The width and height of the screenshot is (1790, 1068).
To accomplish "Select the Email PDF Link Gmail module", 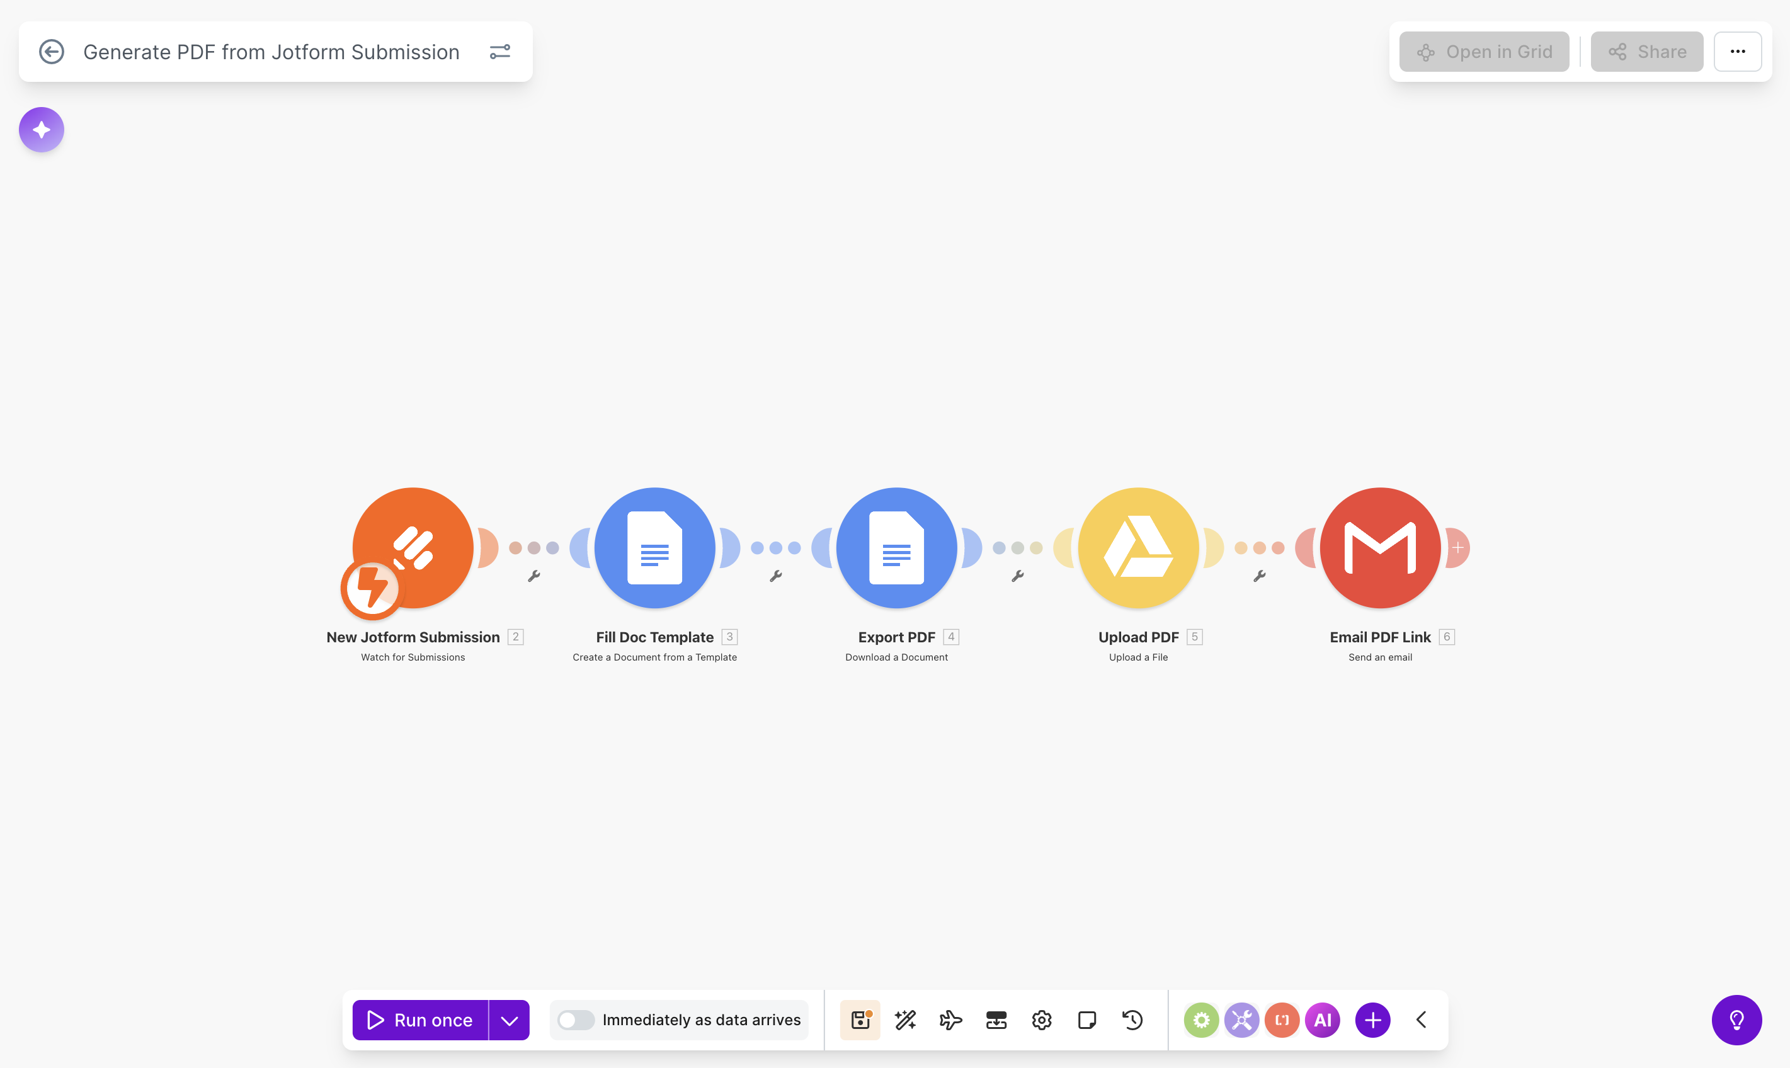I will point(1381,548).
